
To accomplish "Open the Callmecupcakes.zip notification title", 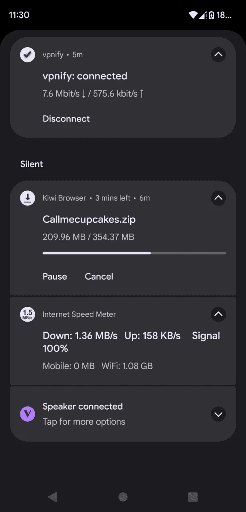I will 89,220.
